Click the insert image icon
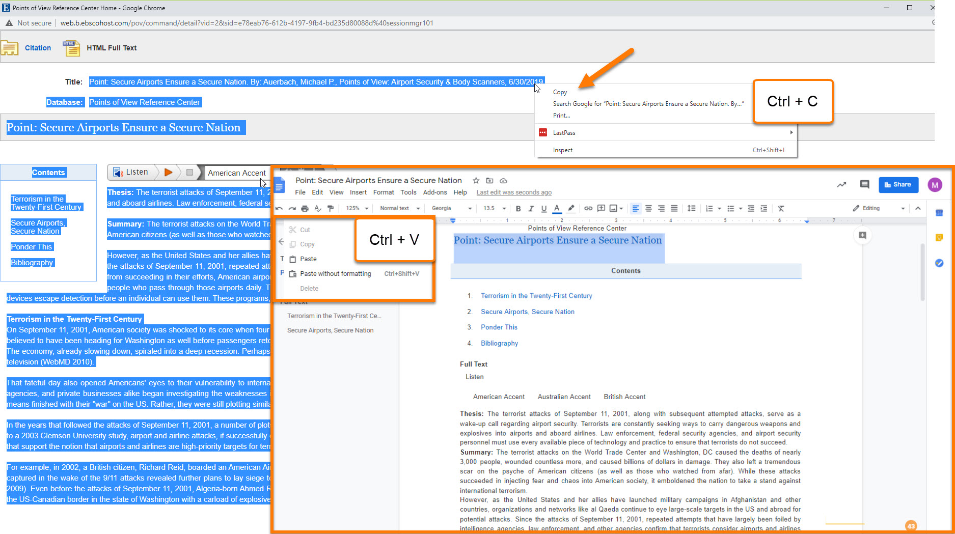 coord(613,208)
